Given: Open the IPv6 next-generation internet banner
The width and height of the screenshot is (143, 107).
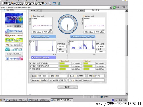Looking at the screenshot, I should tap(14, 35).
